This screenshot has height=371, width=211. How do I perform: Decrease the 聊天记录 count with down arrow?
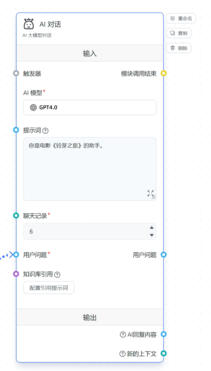[152, 235]
